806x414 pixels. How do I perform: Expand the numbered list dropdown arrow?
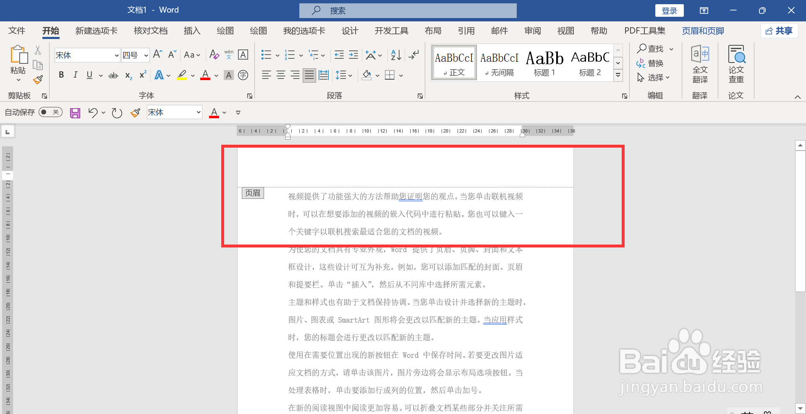[x=301, y=55]
